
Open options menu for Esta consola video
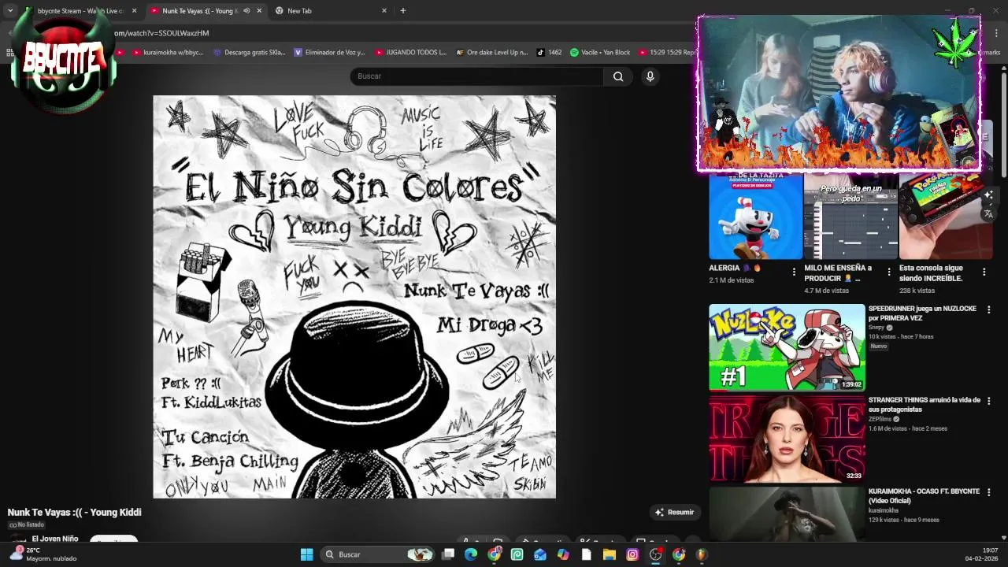(984, 272)
